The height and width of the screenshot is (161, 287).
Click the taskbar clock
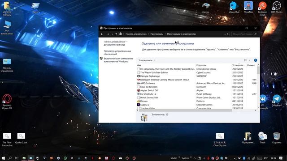[273, 158]
